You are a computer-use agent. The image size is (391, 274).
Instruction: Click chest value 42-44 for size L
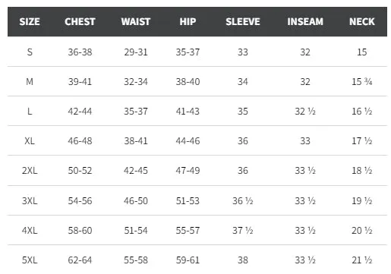tap(80, 112)
